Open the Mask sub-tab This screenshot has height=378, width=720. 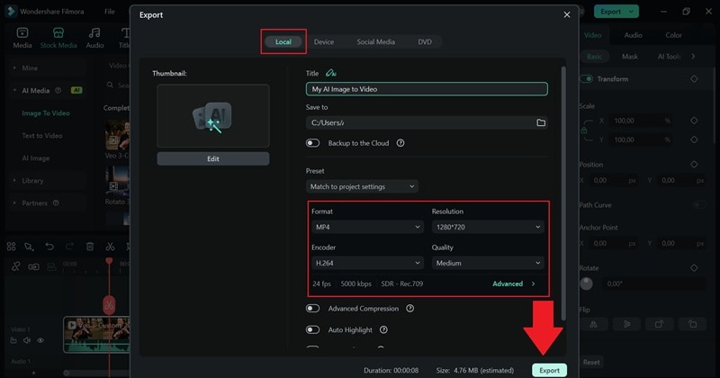630,57
